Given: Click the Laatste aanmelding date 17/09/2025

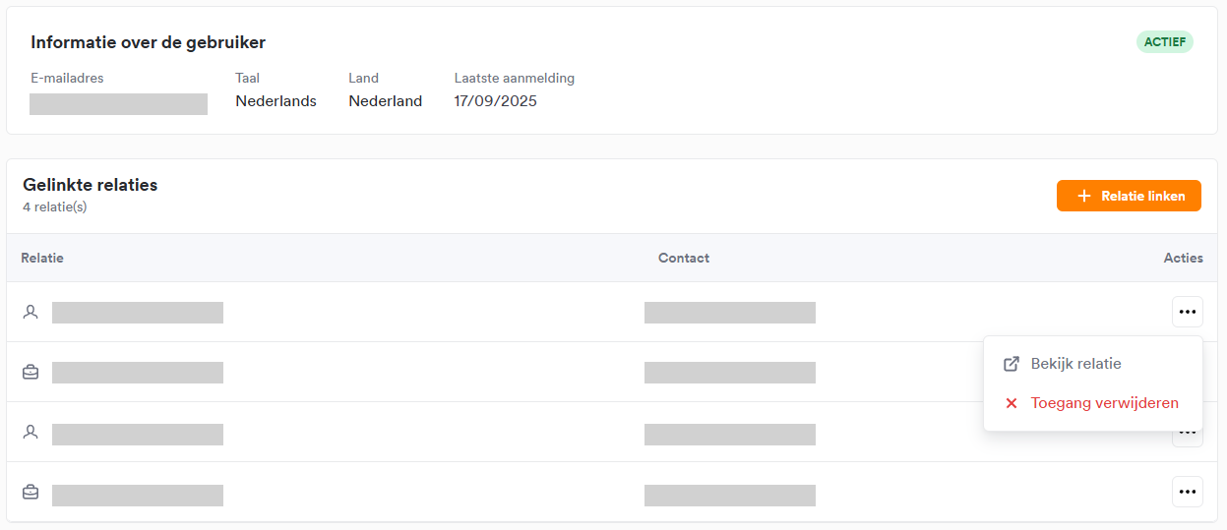Looking at the screenshot, I should [495, 101].
